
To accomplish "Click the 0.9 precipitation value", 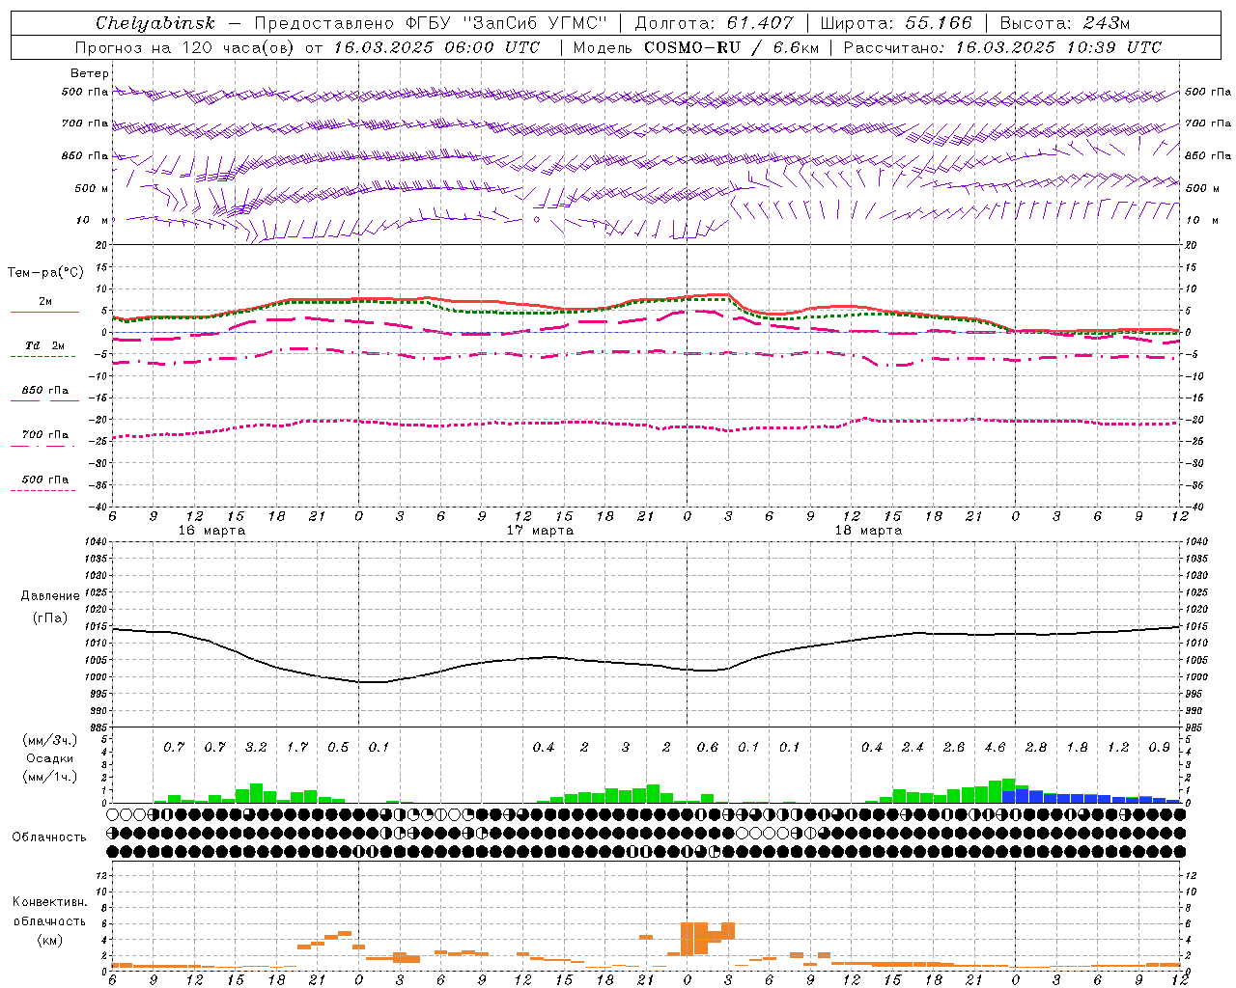I will 1160,748.
